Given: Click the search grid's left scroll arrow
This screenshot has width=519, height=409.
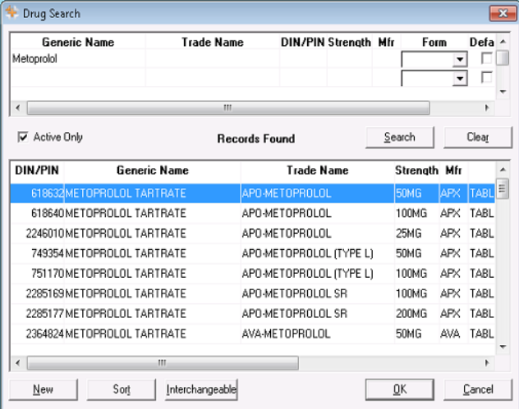Looking at the screenshot, I should [18, 107].
